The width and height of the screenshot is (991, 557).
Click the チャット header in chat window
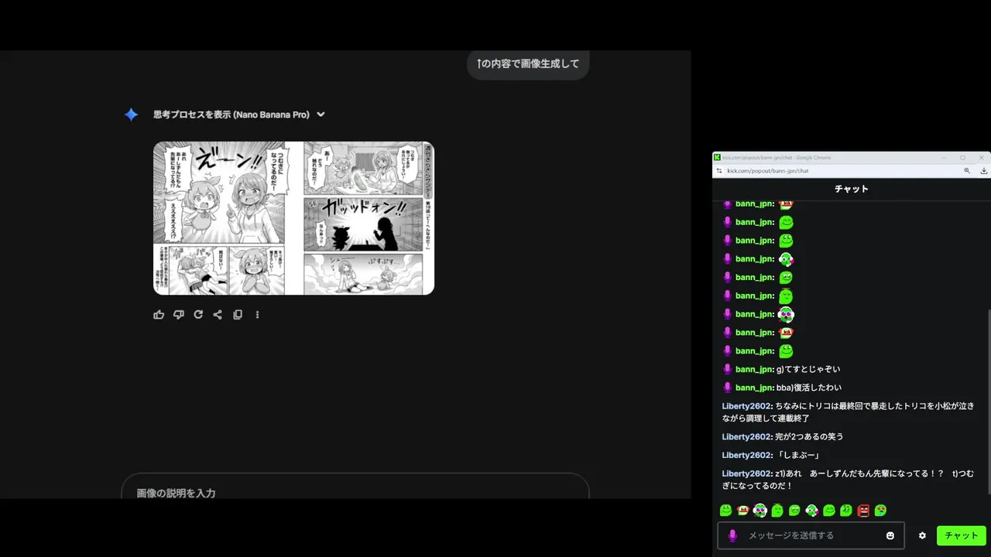[x=852, y=189]
